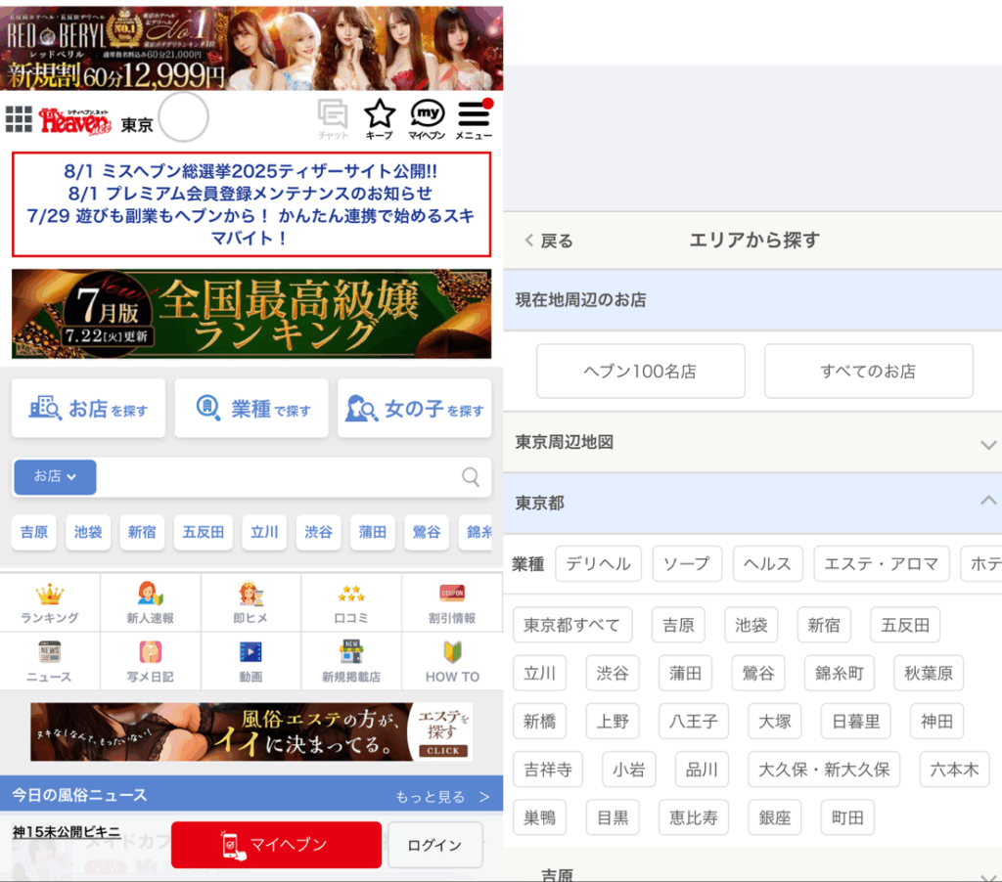Screen dimensions: 1002x882
Task: Click the すべてのお店 button
Action: 868,372
